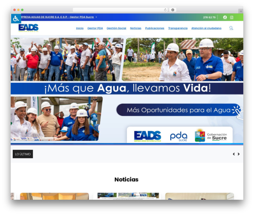
Task: Click Gobernación de Sucre logo in banner
Action: (211, 135)
